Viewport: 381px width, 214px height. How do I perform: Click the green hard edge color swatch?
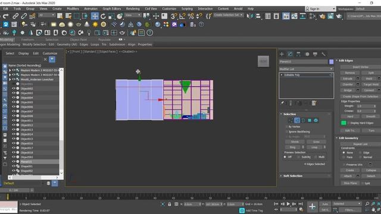click(343, 123)
